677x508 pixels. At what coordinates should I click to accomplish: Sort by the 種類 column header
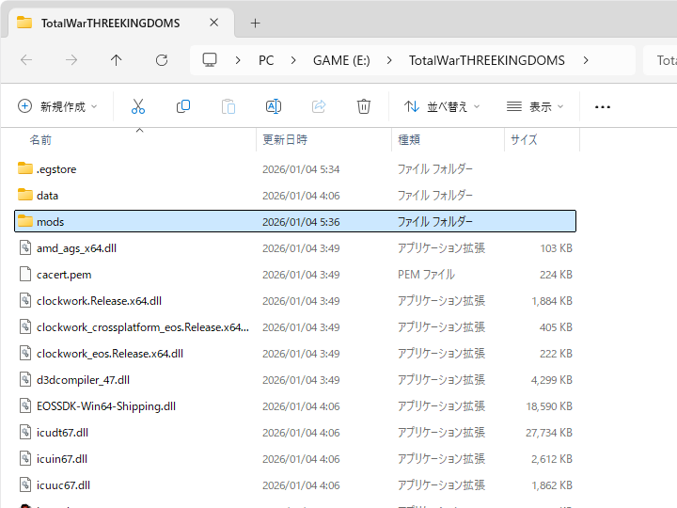pos(409,140)
